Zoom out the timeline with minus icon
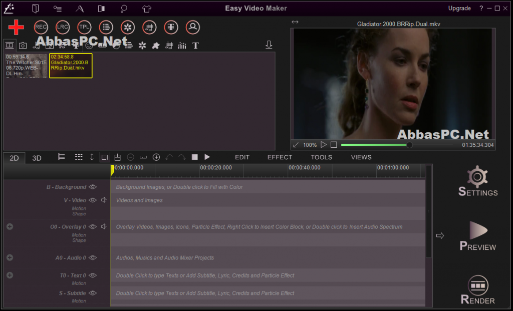This screenshot has height=311, width=513. (x=131, y=157)
